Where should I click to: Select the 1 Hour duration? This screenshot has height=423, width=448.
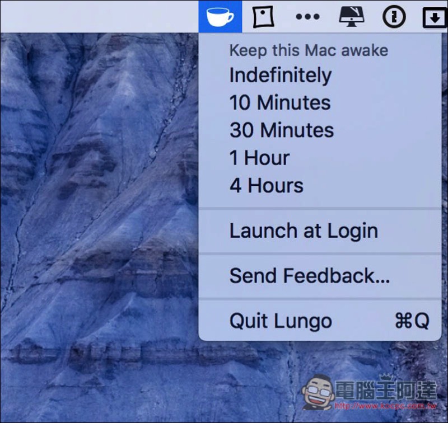(x=320, y=158)
